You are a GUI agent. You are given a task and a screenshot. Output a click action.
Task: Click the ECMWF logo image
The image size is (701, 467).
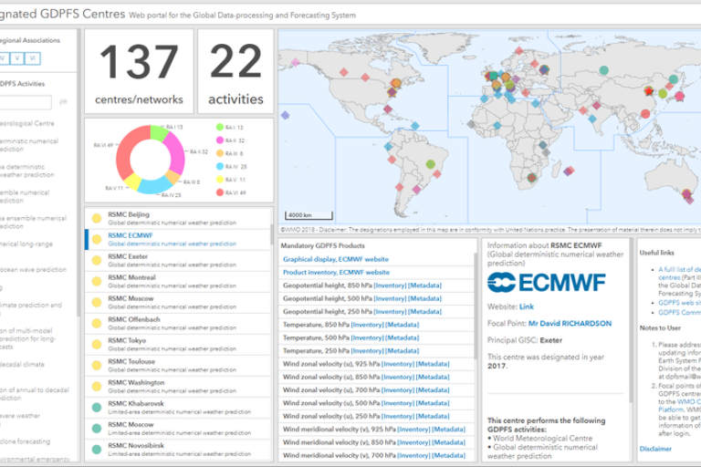point(546,283)
